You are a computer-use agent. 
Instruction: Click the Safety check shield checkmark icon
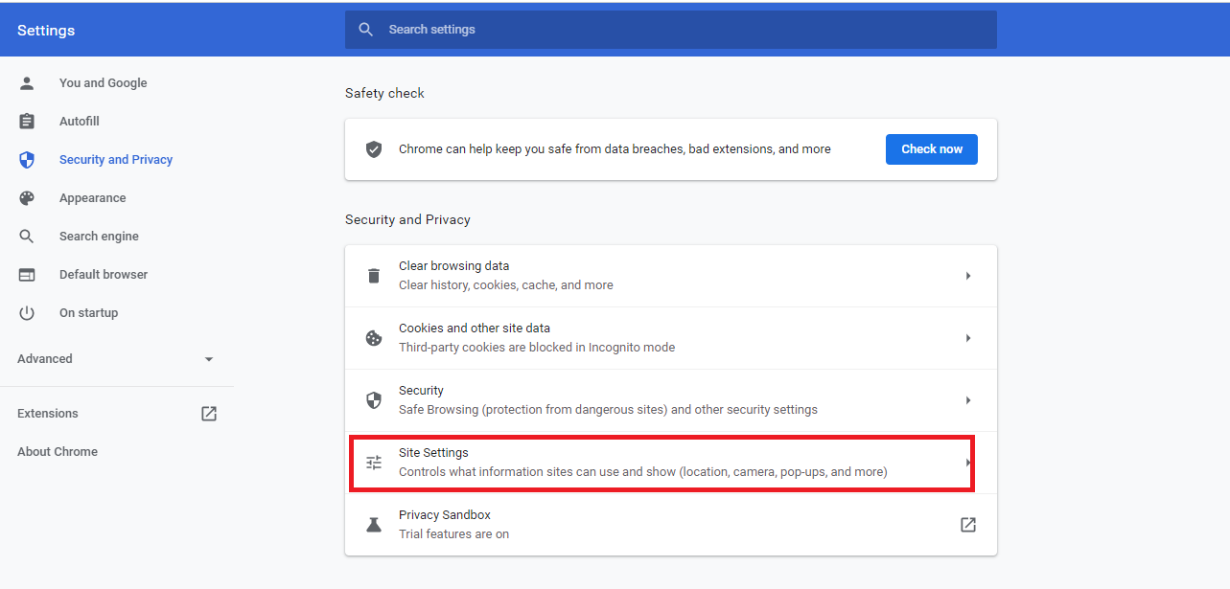click(374, 149)
